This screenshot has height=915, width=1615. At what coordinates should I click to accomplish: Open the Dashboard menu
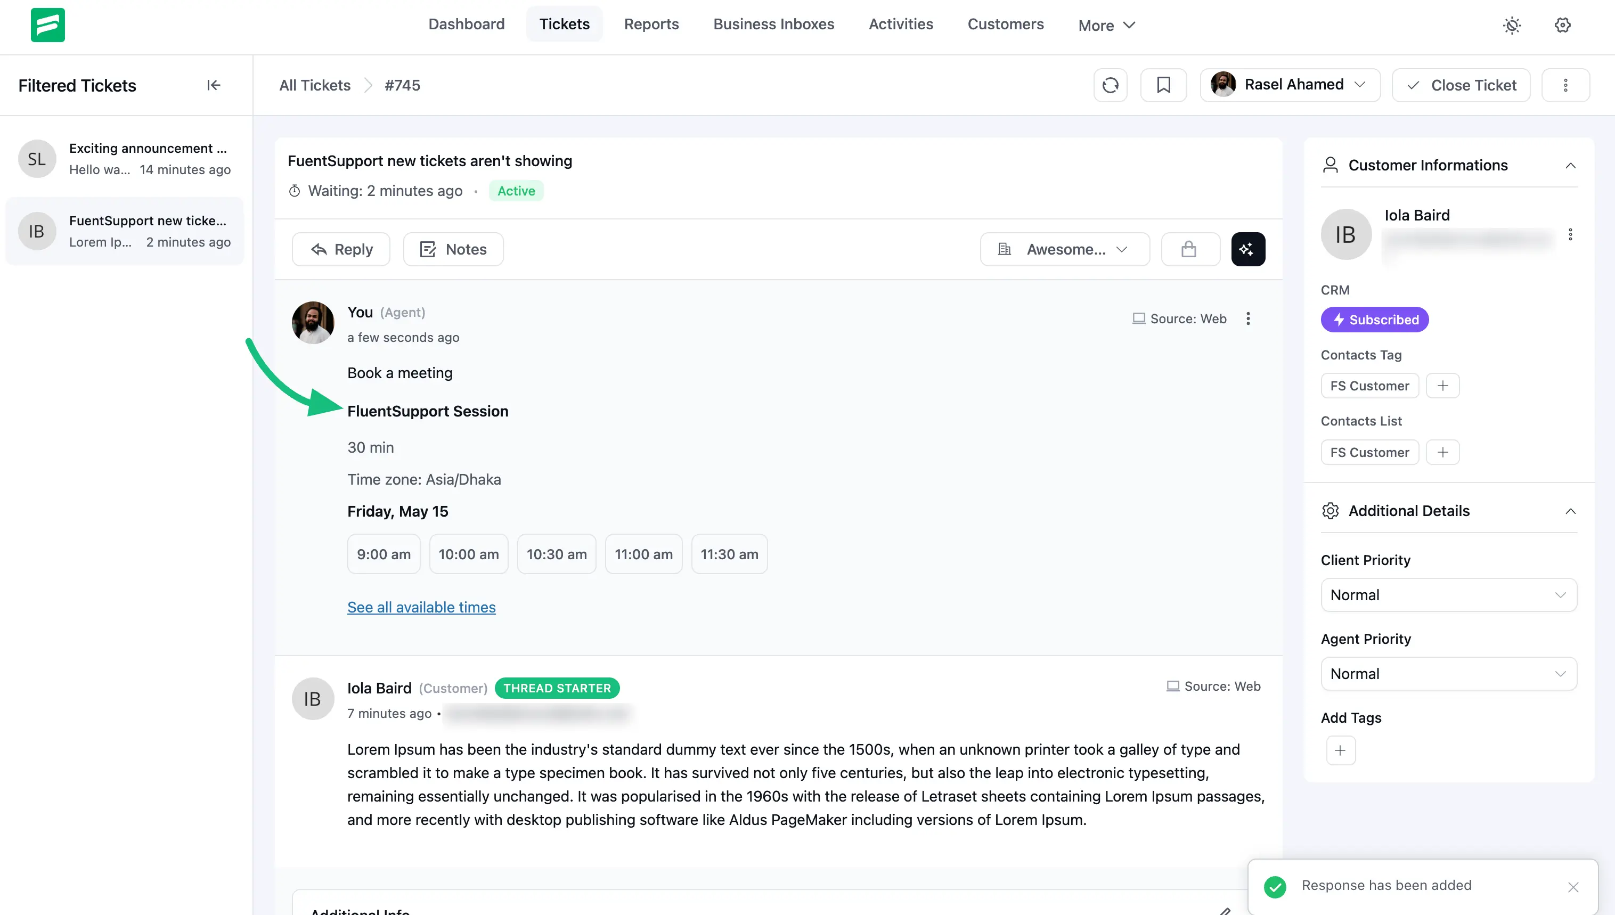tap(466, 24)
